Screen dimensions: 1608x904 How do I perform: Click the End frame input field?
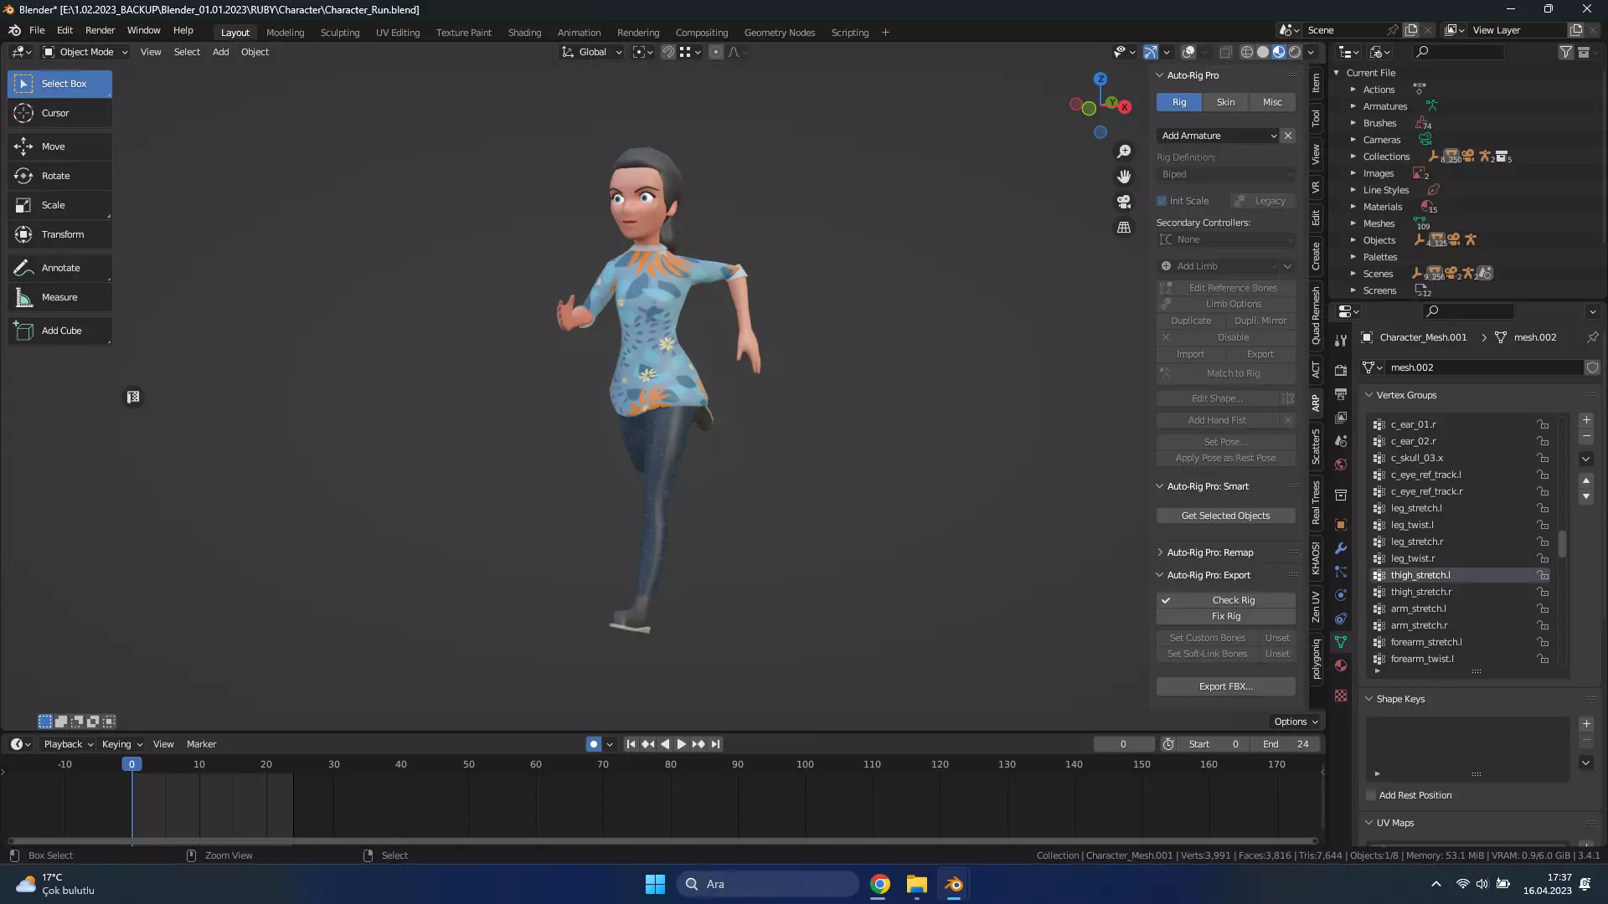point(1286,744)
